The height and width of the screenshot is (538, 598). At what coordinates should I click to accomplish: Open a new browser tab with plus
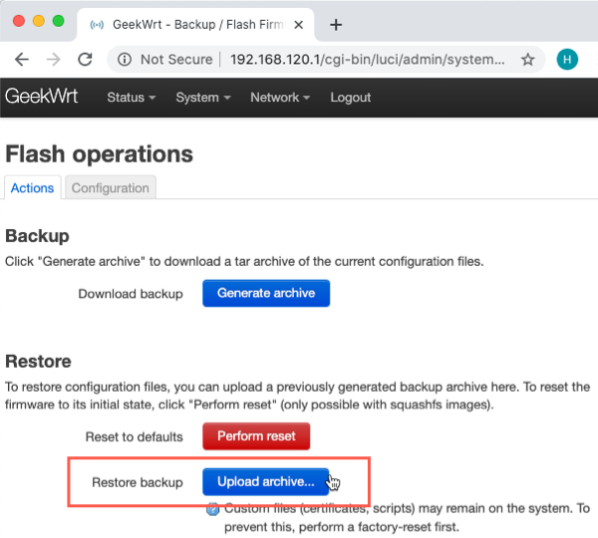point(336,25)
